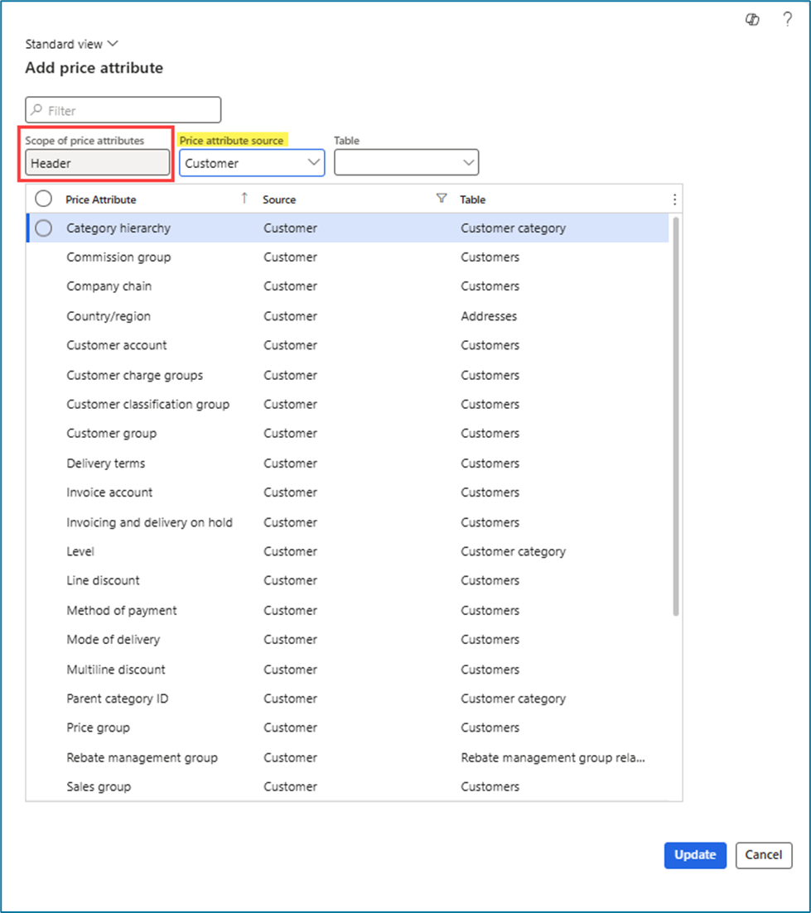
Task: Click the sort arrow on Price Attribute column
Action: 244,199
